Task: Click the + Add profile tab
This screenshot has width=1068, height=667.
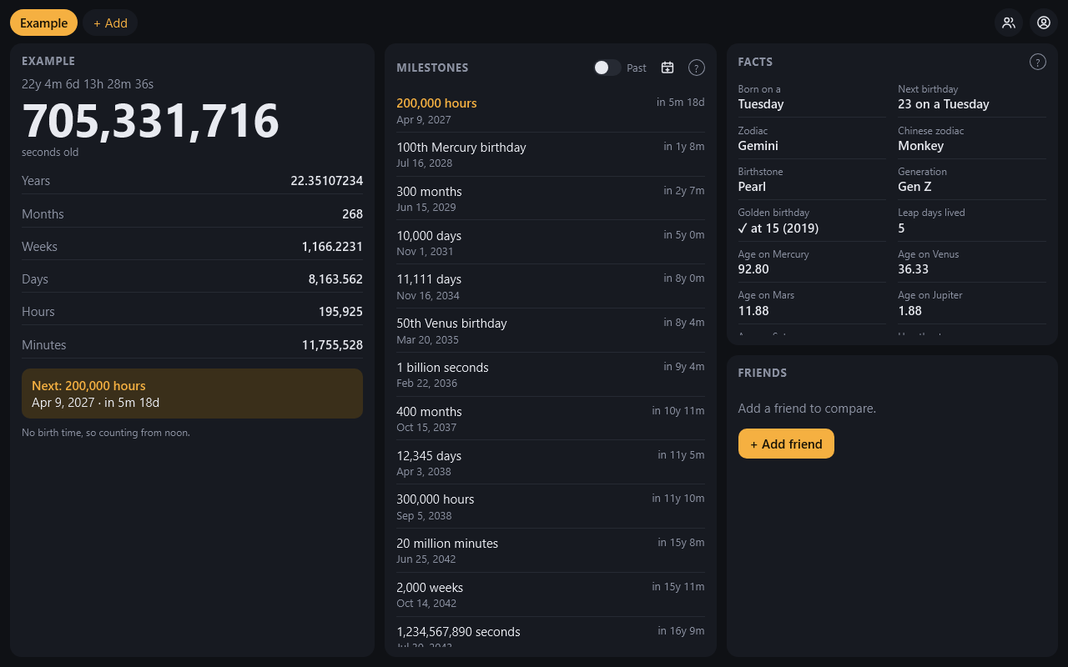Action: pos(110,23)
